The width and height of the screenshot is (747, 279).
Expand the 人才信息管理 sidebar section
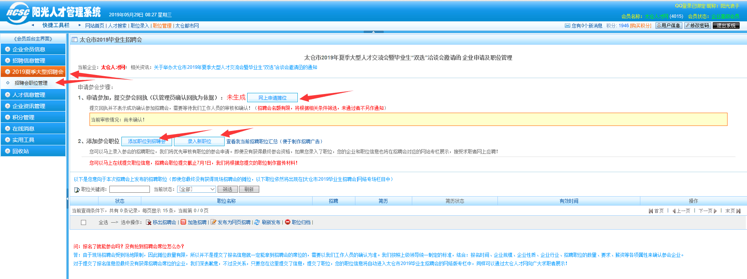[33, 95]
